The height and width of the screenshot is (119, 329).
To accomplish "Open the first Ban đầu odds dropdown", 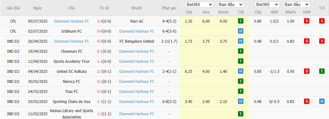I will click(x=230, y=5).
